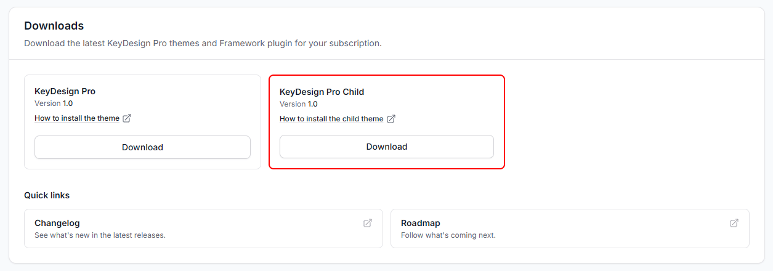This screenshot has width=773, height=271.
Task: Open "How to install the theme" link
Action: (x=77, y=118)
